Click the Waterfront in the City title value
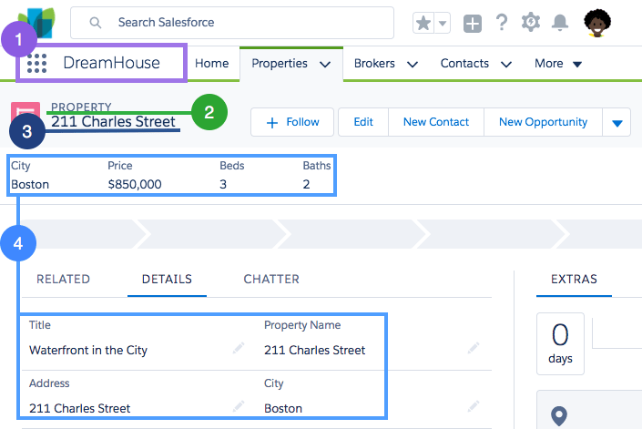The image size is (642, 429). tap(88, 351)
